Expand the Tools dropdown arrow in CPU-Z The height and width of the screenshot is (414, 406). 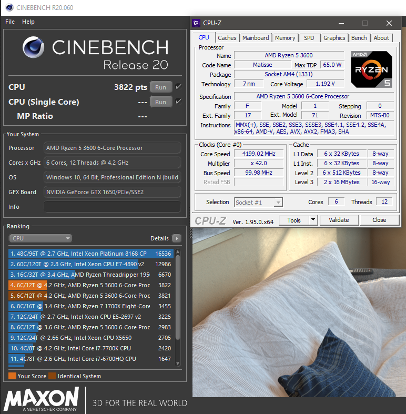click(313, 220)
